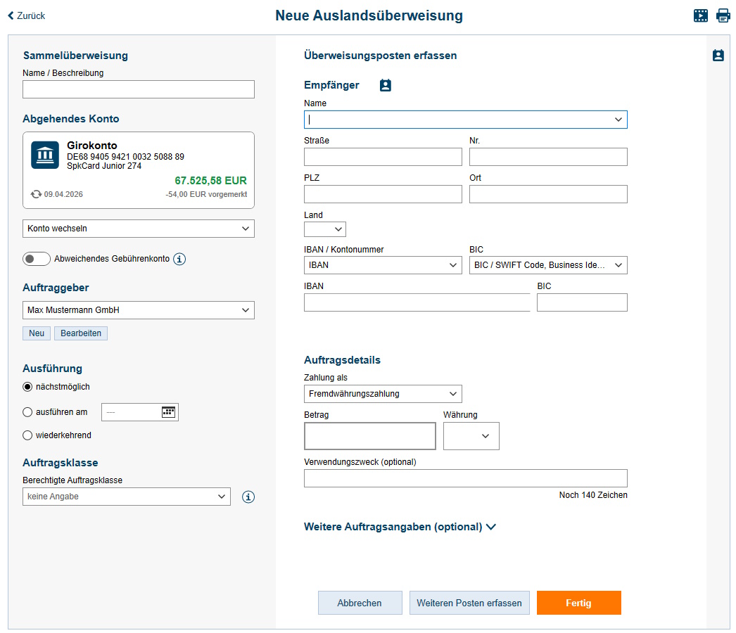This screenshot has height=633, width=736.
Task: Click the video tutorial film icon
Action: click(700, 15)
